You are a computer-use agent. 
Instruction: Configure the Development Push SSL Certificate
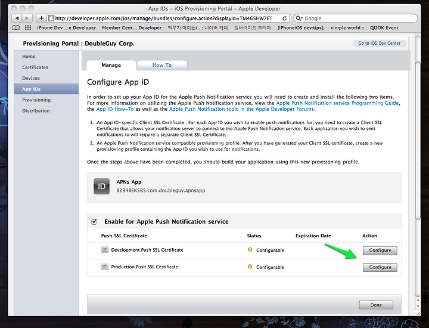pos(380,250)
